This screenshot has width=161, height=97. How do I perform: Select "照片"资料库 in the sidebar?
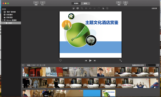click(x=11, y=12)
